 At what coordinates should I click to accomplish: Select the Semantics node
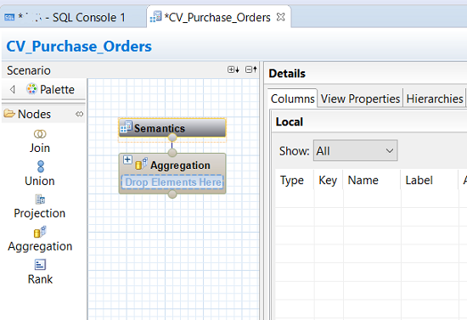point(172,128)
